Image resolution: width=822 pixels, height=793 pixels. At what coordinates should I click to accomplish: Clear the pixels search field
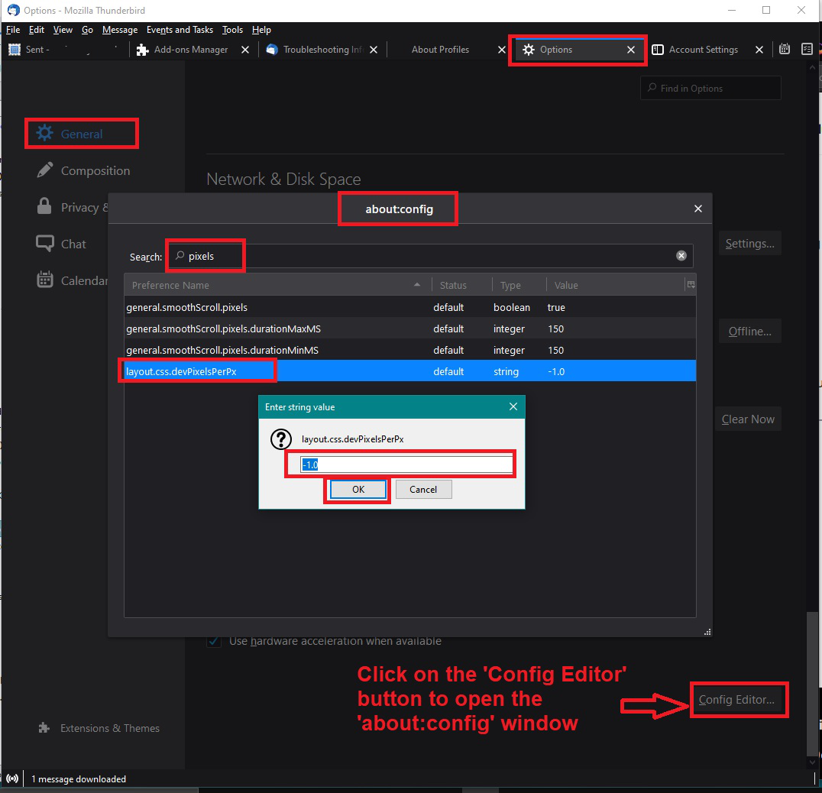(681, 256)
